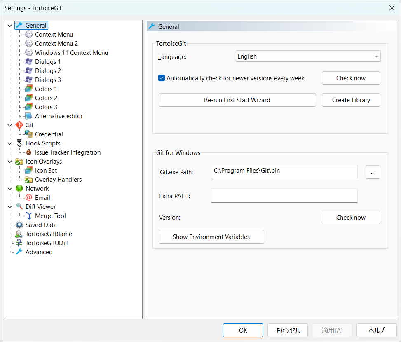The width and height of the screenshot is (401, 342).
Task: Open the Language dropdown
Action: coord(308,56)
